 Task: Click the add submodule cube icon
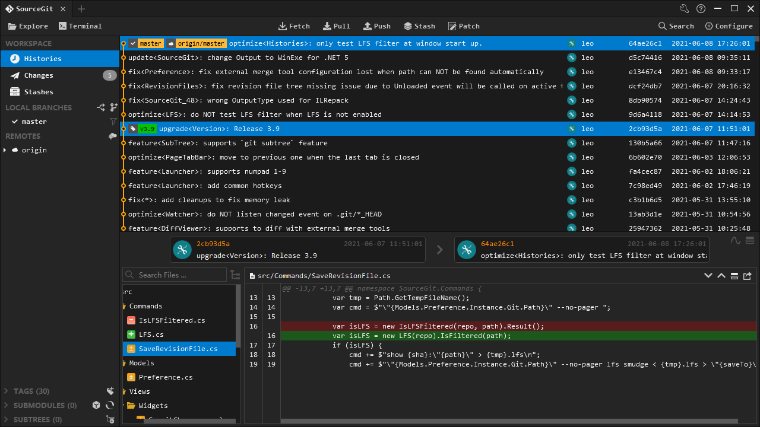click(x=96, y=405)
